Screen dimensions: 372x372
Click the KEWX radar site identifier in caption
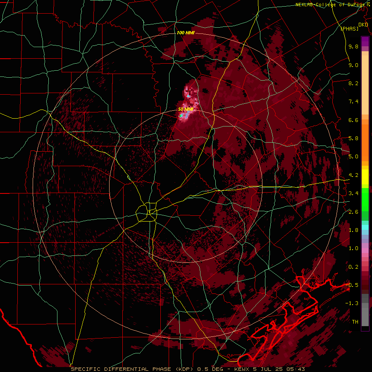(242, 369)
